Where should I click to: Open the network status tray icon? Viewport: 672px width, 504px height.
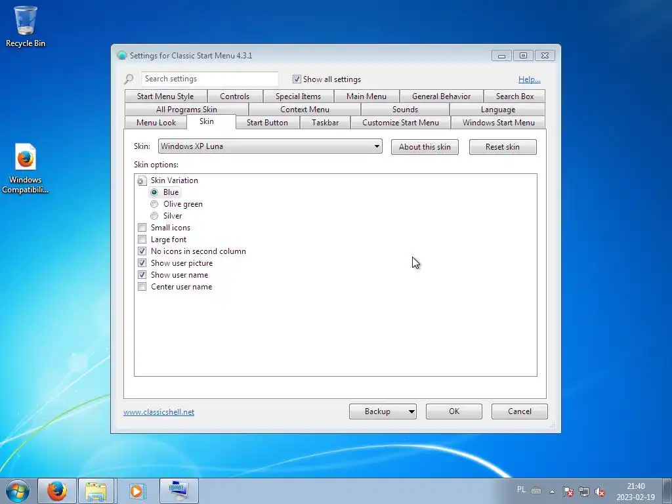click(x=583, y=492)
